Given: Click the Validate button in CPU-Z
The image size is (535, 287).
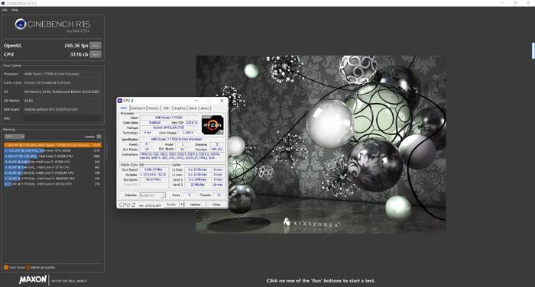Looking at the screenshot, I should [x=195, y=205].
